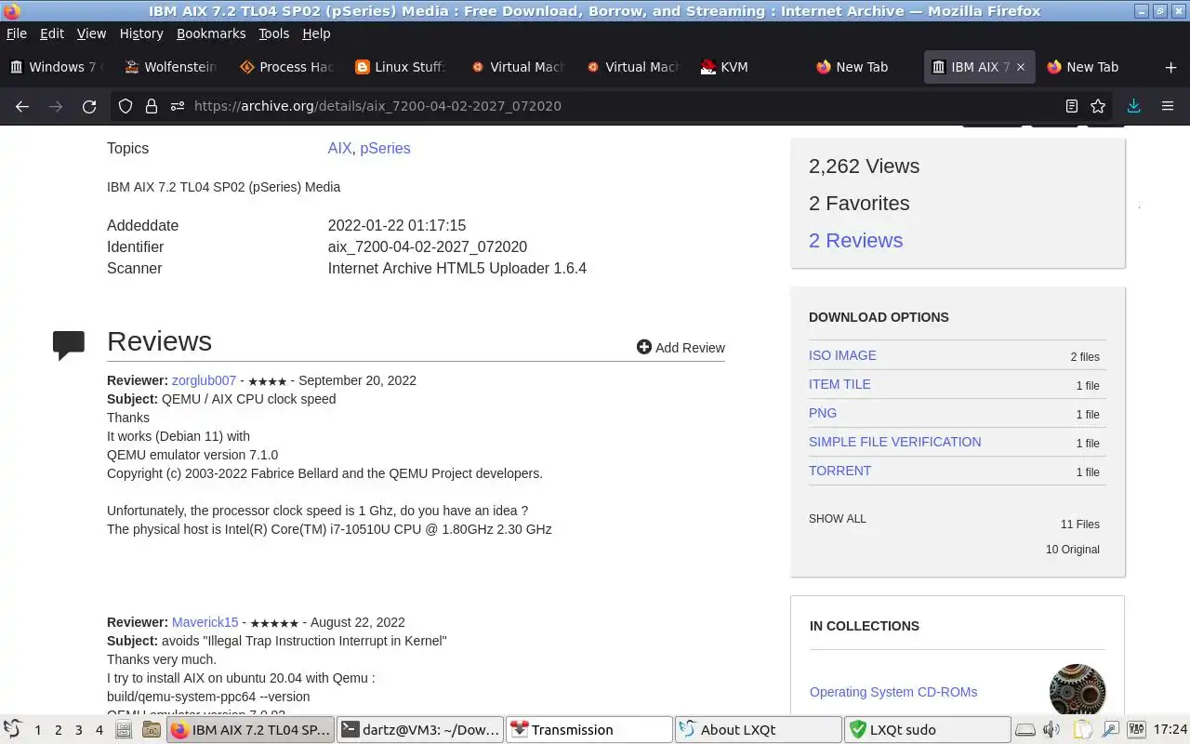This screenshot has height=744, width=1190.
Task: Open the File menu
Action: pos(17,33)
